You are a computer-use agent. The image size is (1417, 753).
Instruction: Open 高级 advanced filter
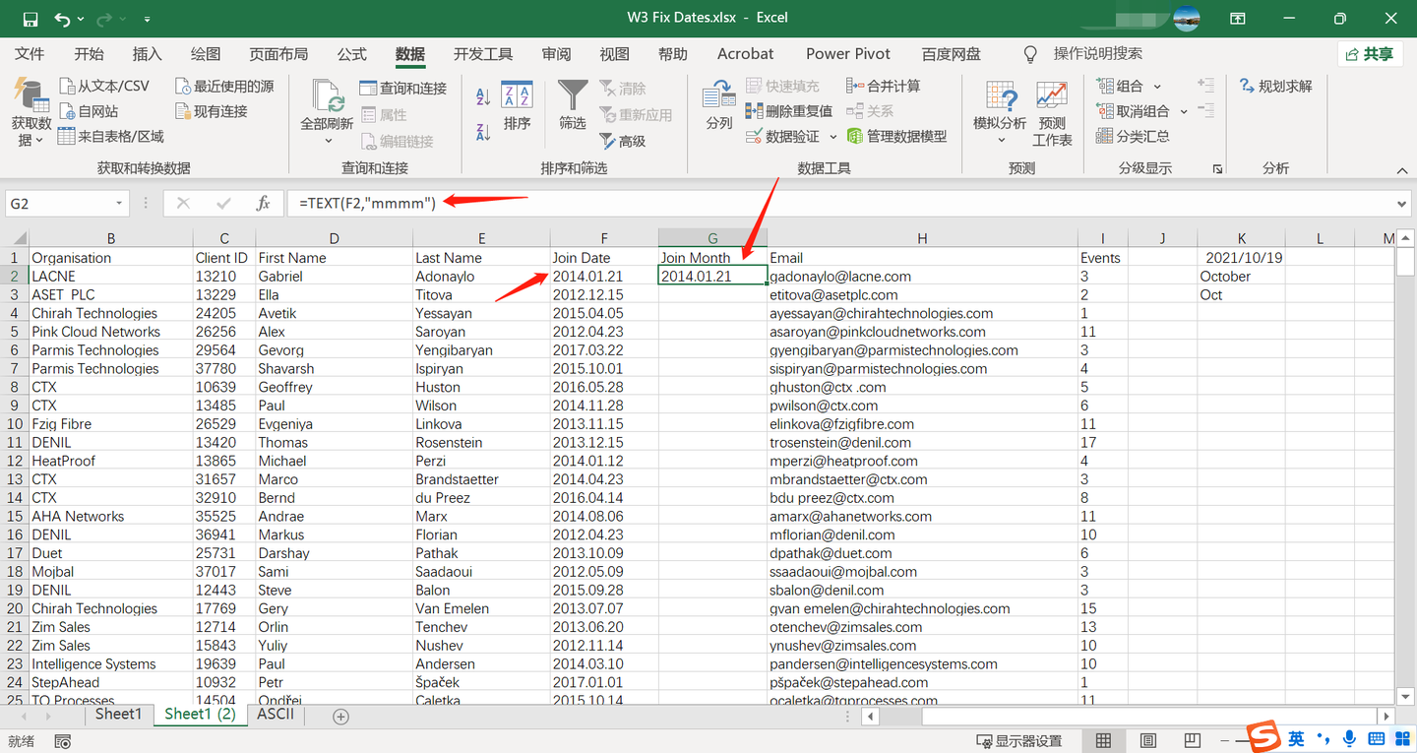point(622,142)
